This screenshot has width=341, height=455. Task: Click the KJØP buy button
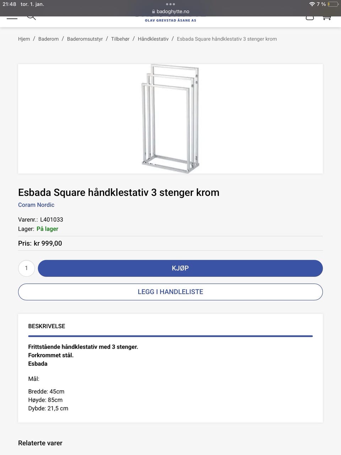(x=180, y=268)
